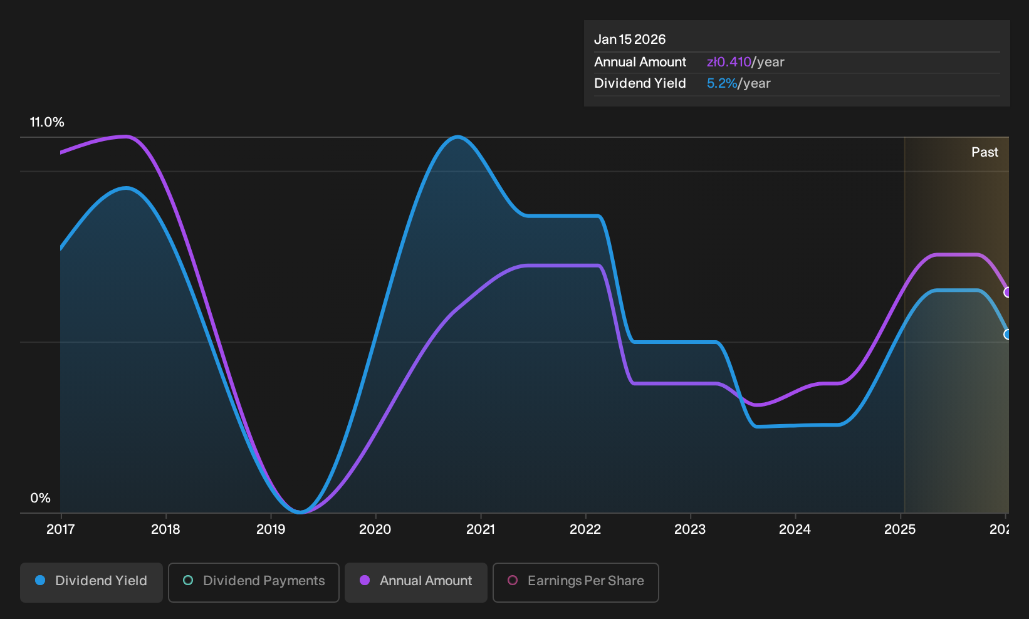Click the teal Dividend Payments legend circle

188,580
